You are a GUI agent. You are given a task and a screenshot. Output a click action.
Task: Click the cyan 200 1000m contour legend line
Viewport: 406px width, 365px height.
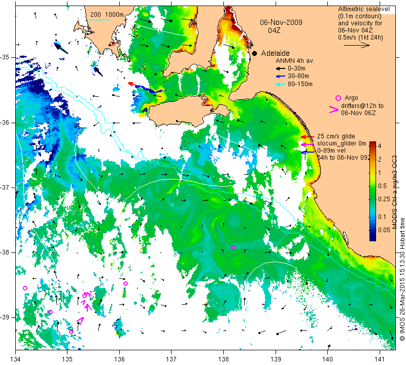pyautogui.click(x=100, y=20)
